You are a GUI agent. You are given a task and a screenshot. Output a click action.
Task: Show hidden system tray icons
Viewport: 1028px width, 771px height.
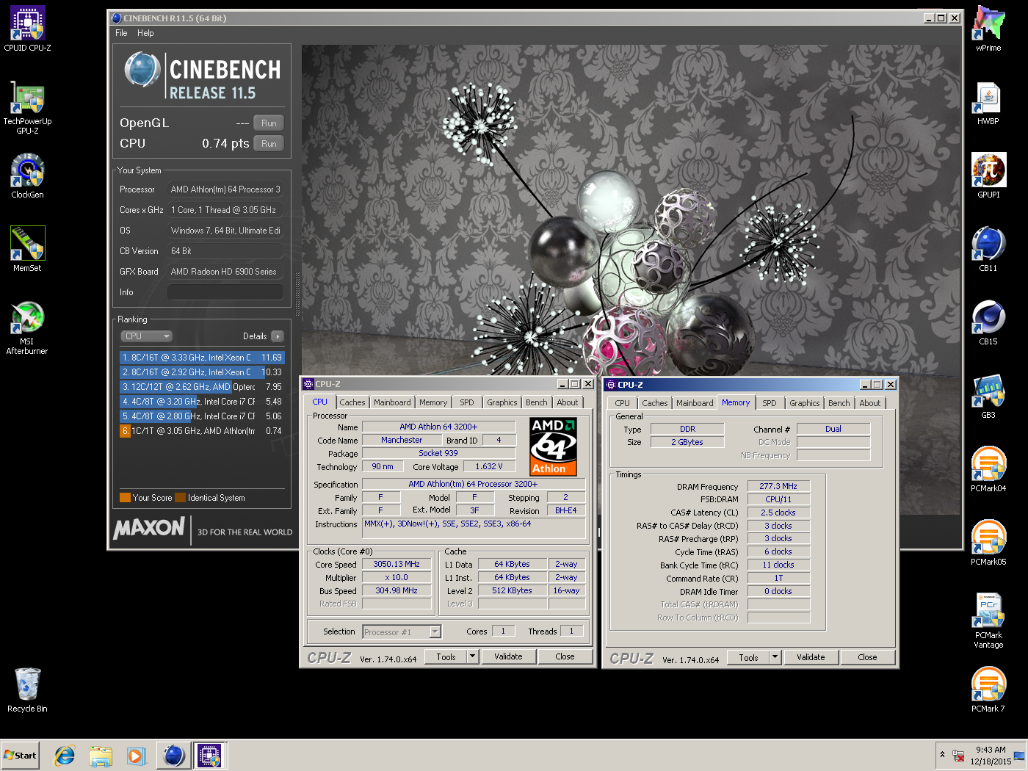942,755
